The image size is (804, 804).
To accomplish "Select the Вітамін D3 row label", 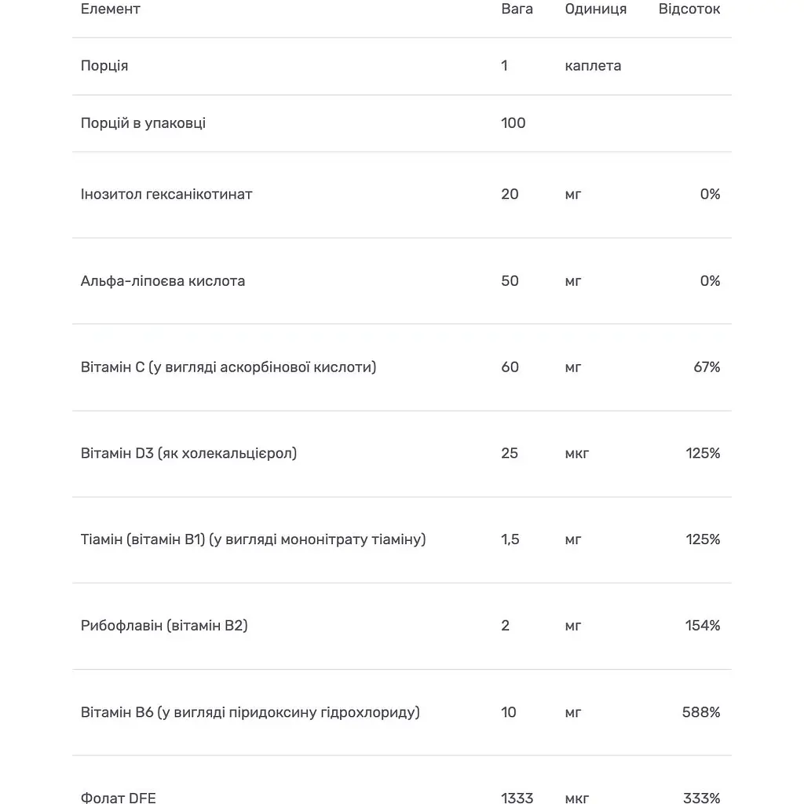I will (x=188, y=453).
